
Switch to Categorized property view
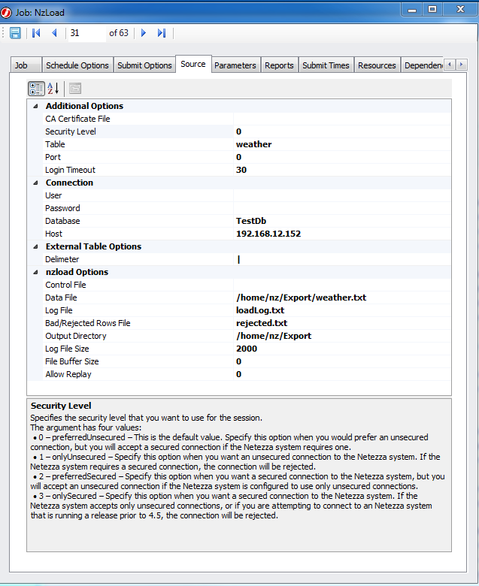click(x=36, y=89)
